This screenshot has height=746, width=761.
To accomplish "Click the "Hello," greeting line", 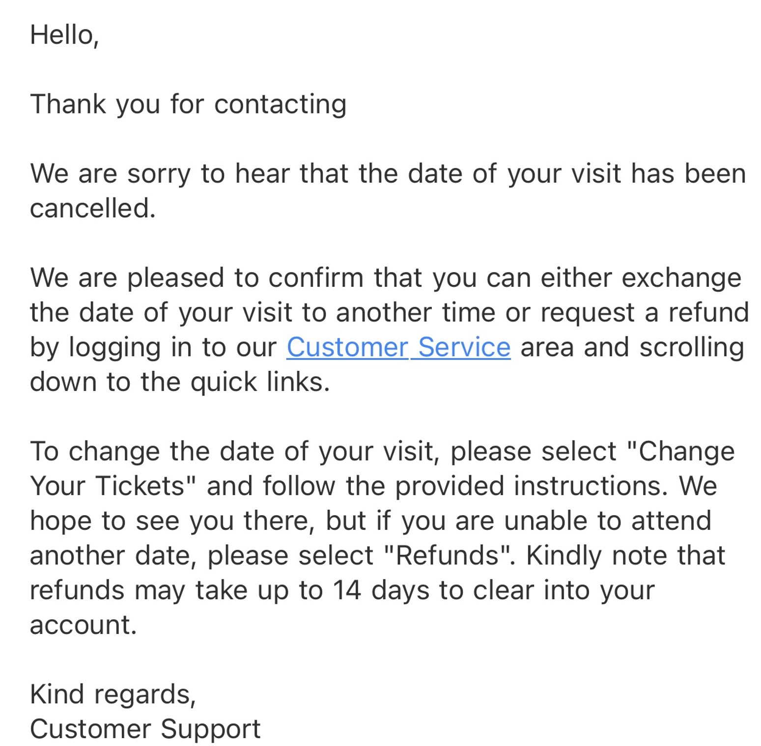I will 64,35.
